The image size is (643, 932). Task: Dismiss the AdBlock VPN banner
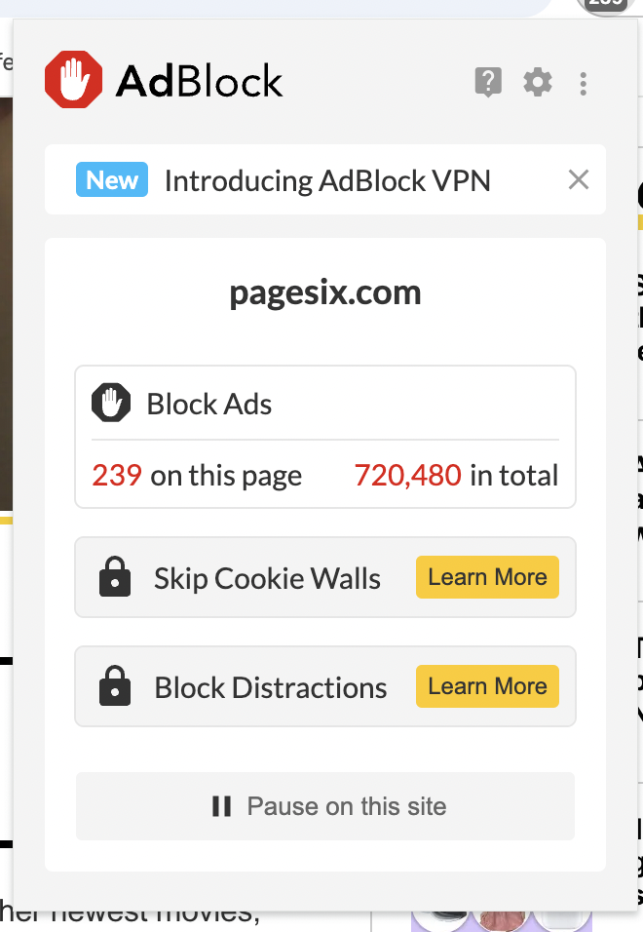point(579,179)
